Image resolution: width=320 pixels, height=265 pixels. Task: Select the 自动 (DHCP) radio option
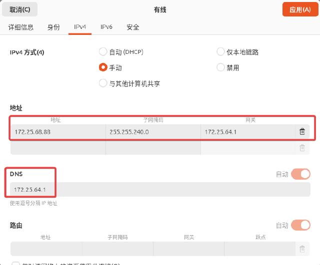103,51
